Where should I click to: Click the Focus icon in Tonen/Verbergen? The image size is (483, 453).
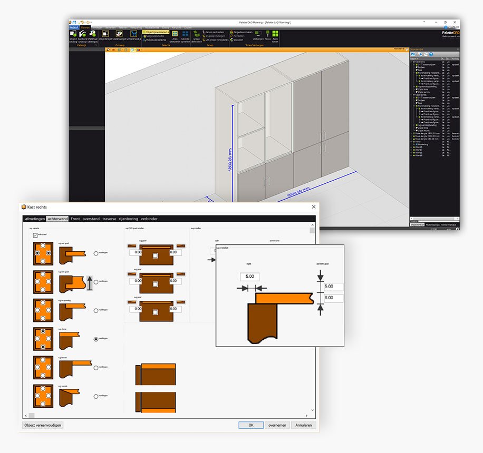point(268,33)
